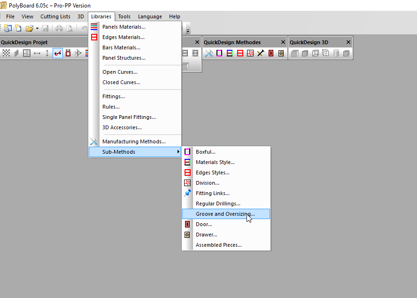This screenshot has height=298, width=417.
Task: Click the Fitting Links pin icon in QuickDesign Methodes
Action: point(261,53)
